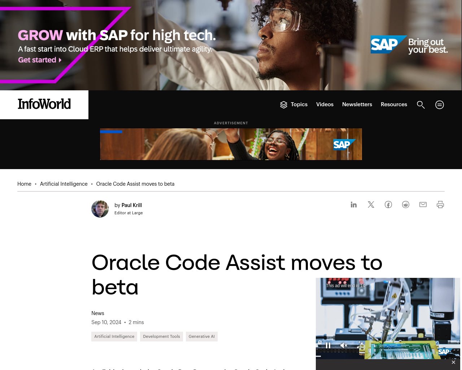Email this article via envelope icon

(423, 205)
